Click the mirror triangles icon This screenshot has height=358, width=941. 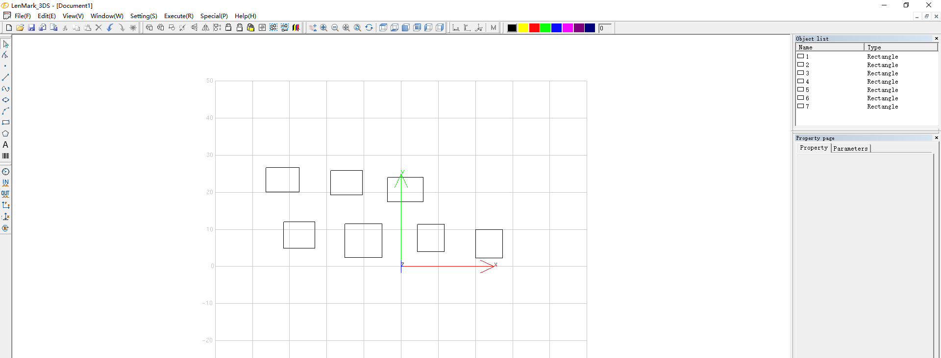pyautogui.click(x=205, y=28)
